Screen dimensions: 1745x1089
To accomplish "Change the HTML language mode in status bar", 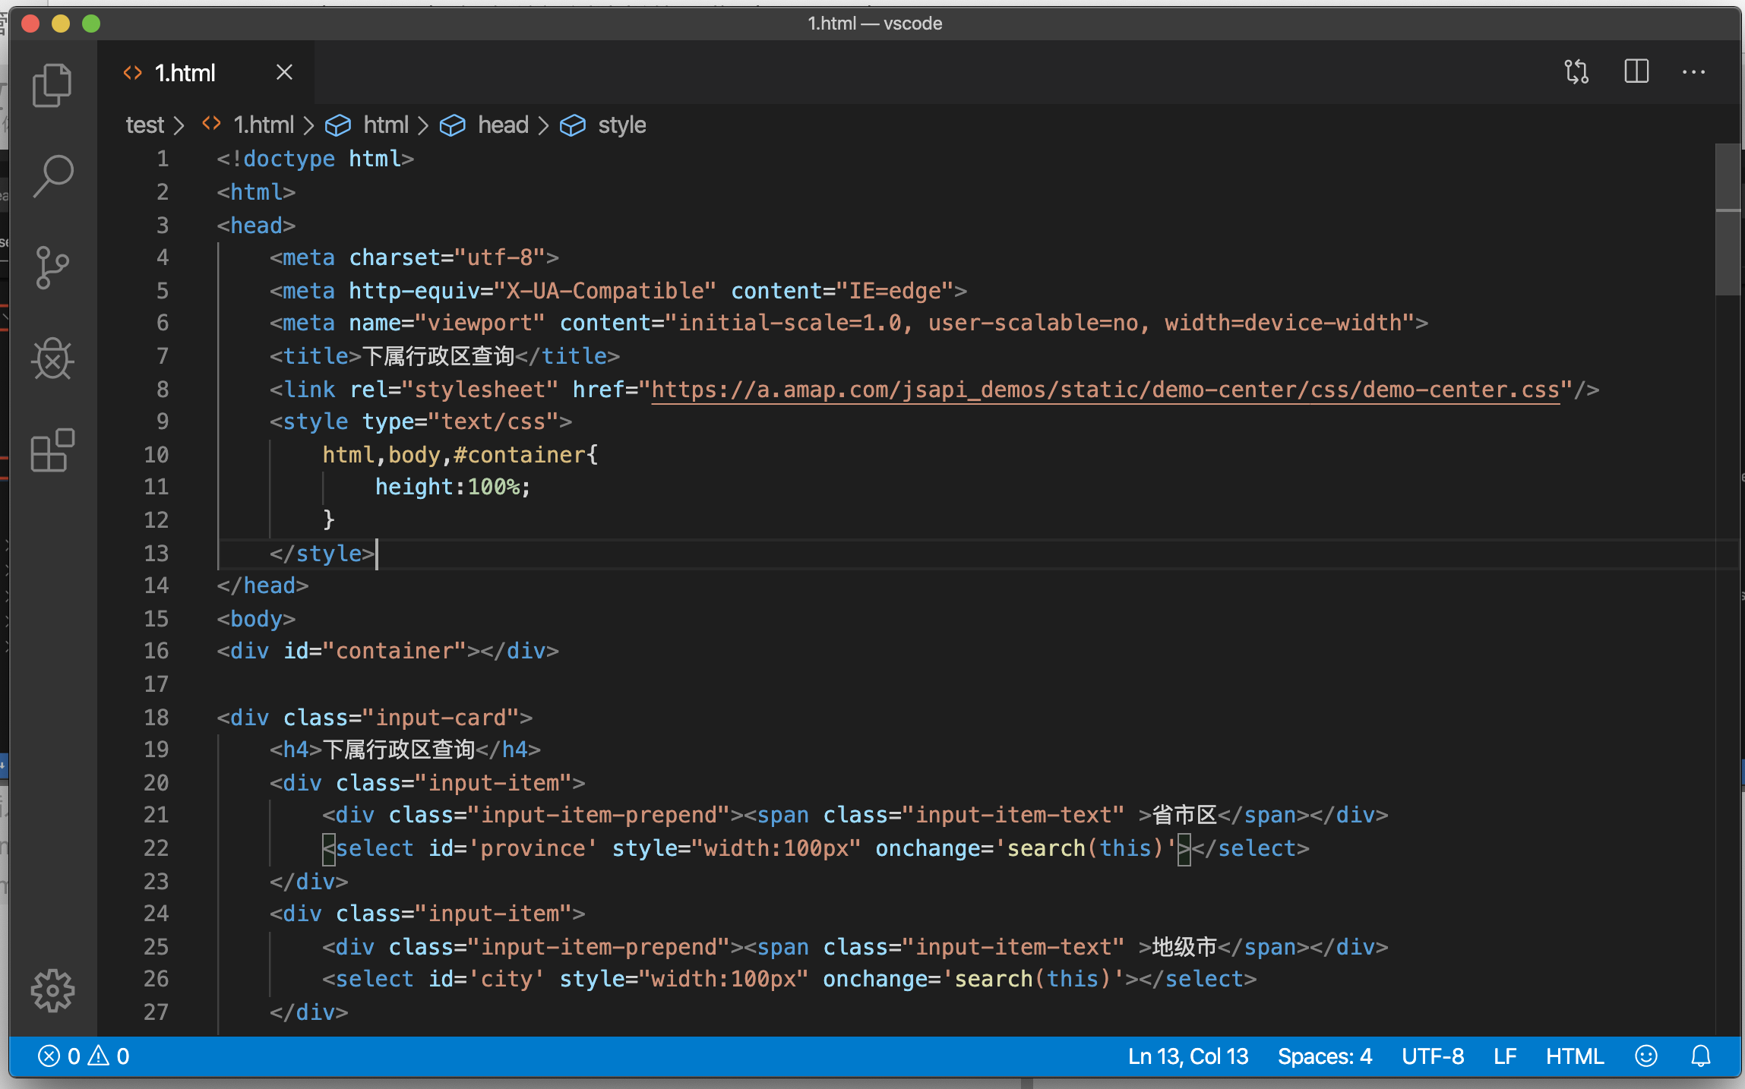I will pyautogui.click(x=1574, y=1056).
